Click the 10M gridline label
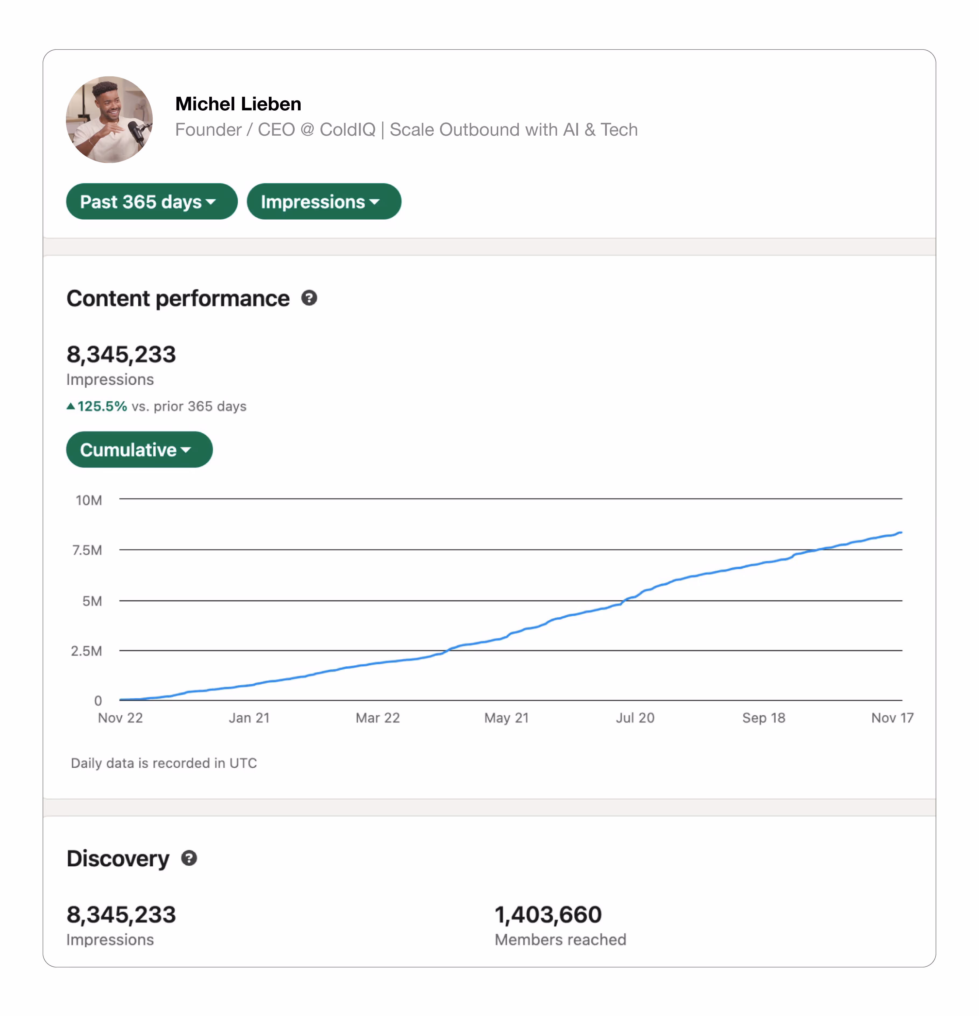The height and width of the screenshot is (1016, 979). tap(89, 500)
